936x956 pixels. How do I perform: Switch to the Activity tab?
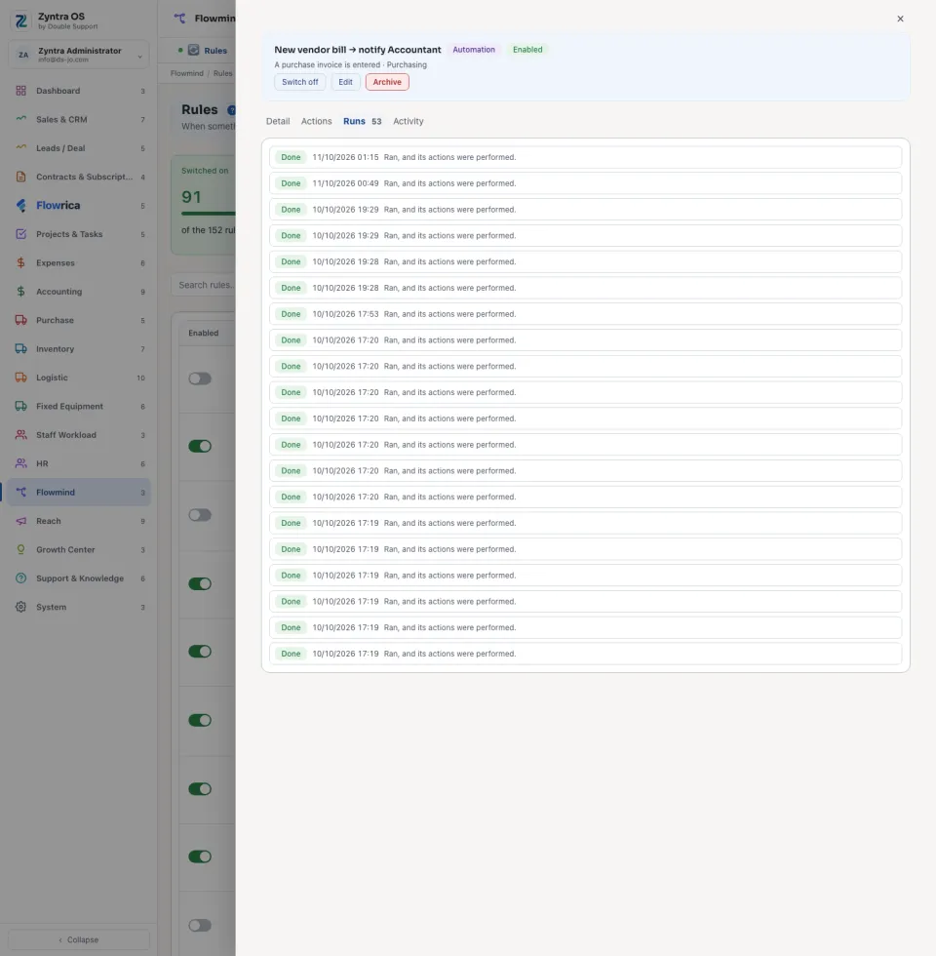(408, 121)
